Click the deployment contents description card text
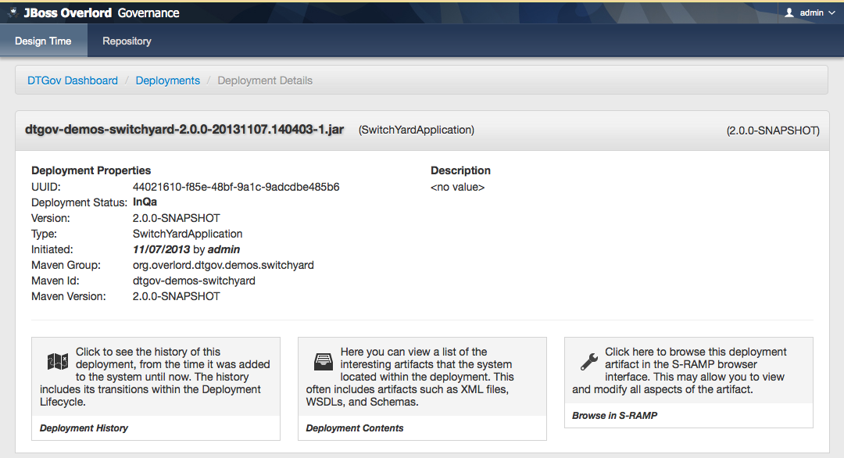The height and width of the screenshot is (458, 844). pyautogui.click(x=411, y=377)
